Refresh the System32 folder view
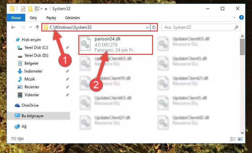 tap(154, 27)
